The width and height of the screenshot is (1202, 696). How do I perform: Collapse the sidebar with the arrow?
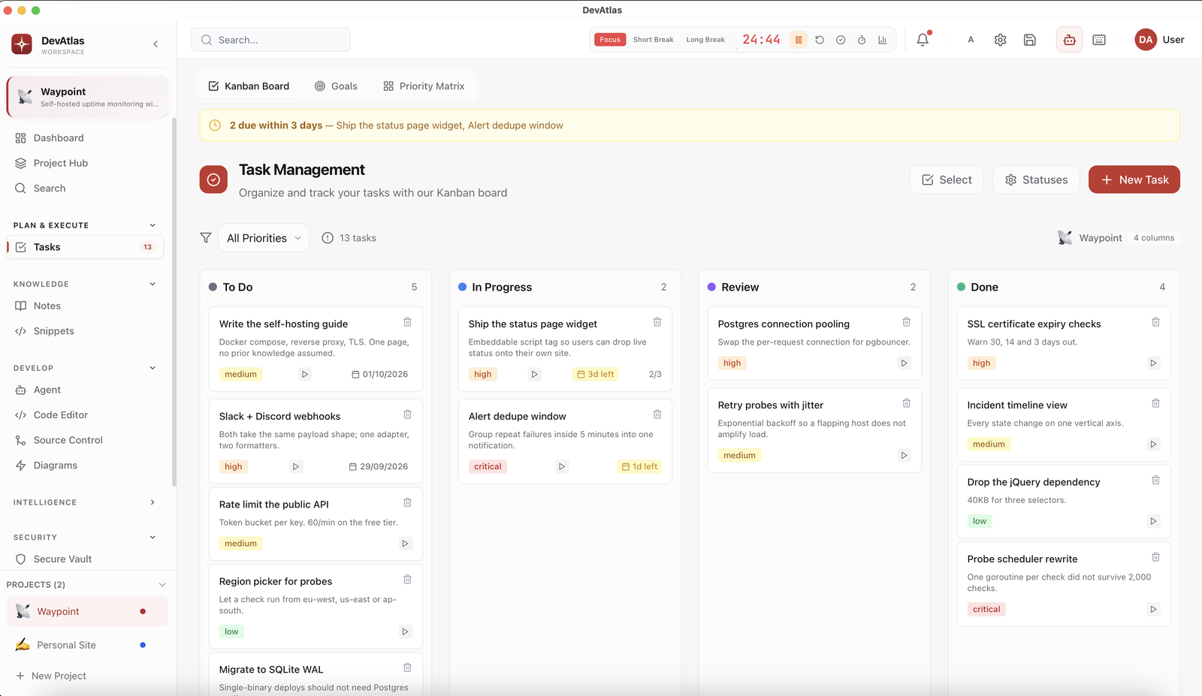tap(156, 44)
